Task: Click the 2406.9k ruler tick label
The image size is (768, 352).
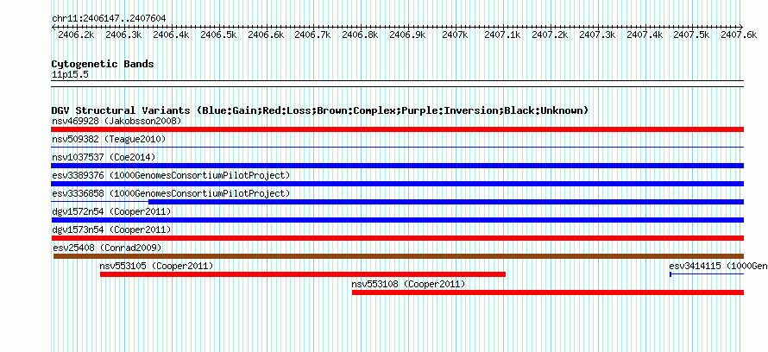Action: [407, 35]
